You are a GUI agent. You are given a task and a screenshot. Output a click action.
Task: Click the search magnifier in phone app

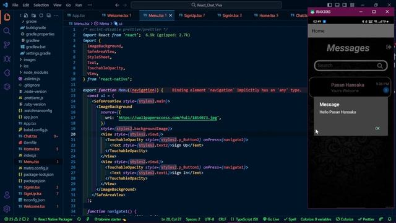click(380, 66)
